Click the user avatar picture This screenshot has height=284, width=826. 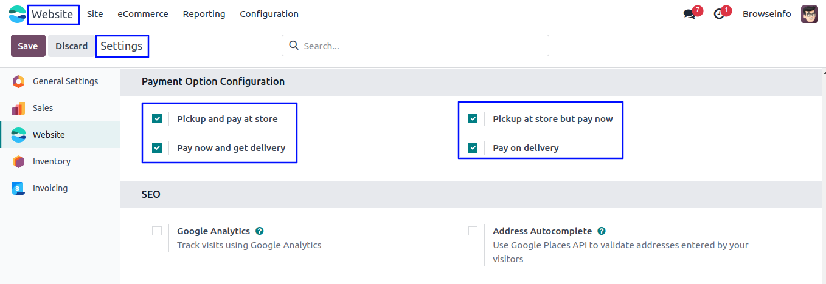[810, 14]
